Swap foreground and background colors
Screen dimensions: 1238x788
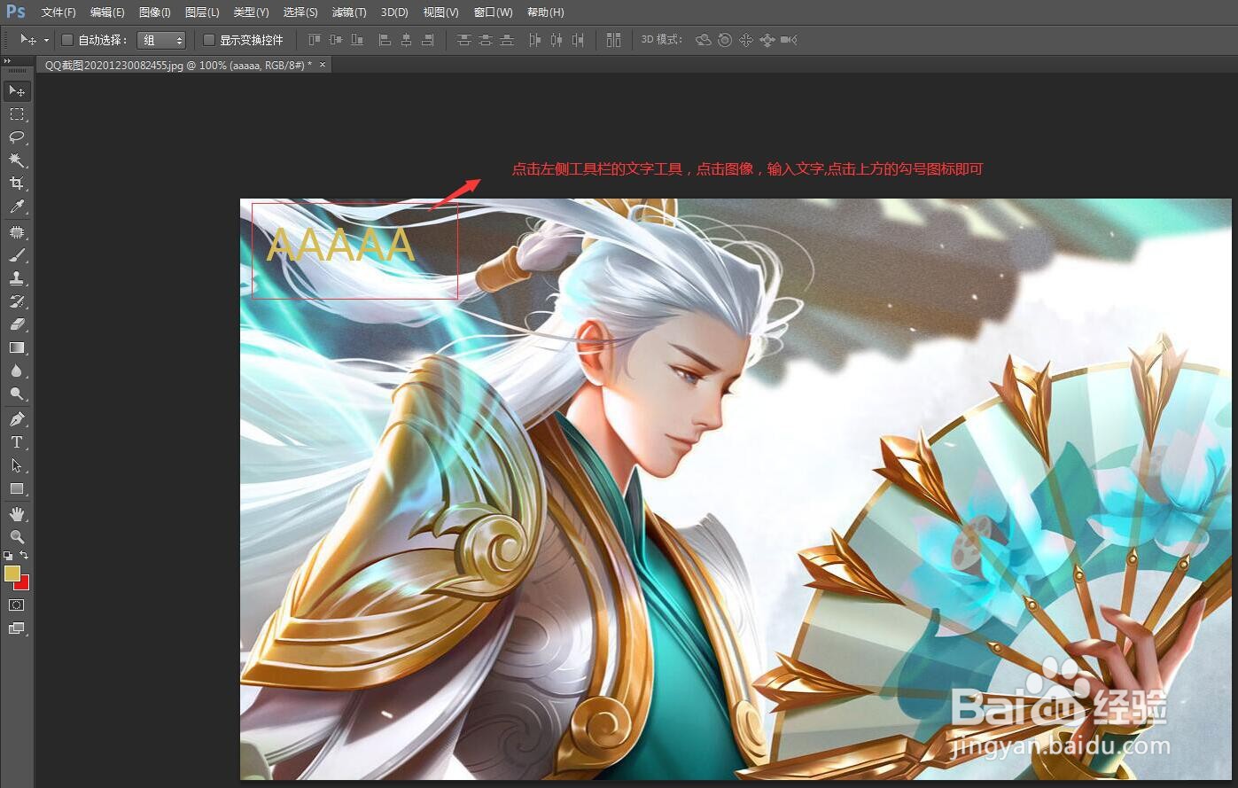pos(24,555)
